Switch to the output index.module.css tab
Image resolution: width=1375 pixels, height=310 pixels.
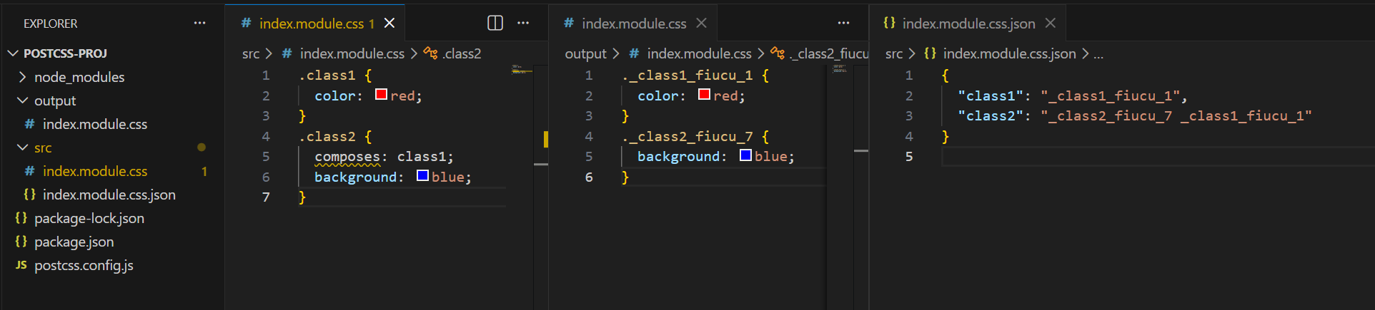(x=633, y=24)
